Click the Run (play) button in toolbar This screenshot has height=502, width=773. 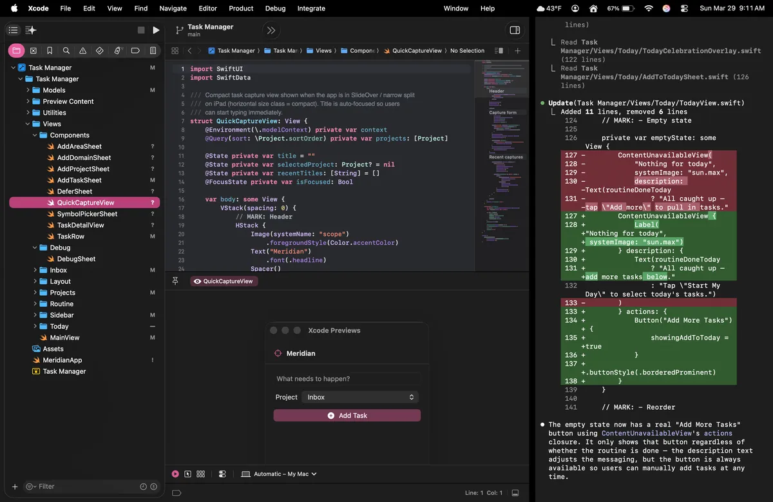tap(156, 30)
